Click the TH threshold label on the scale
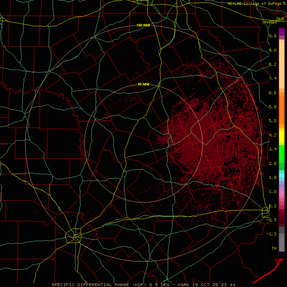This screenshot has height=287, width=287. coord(274,248)
